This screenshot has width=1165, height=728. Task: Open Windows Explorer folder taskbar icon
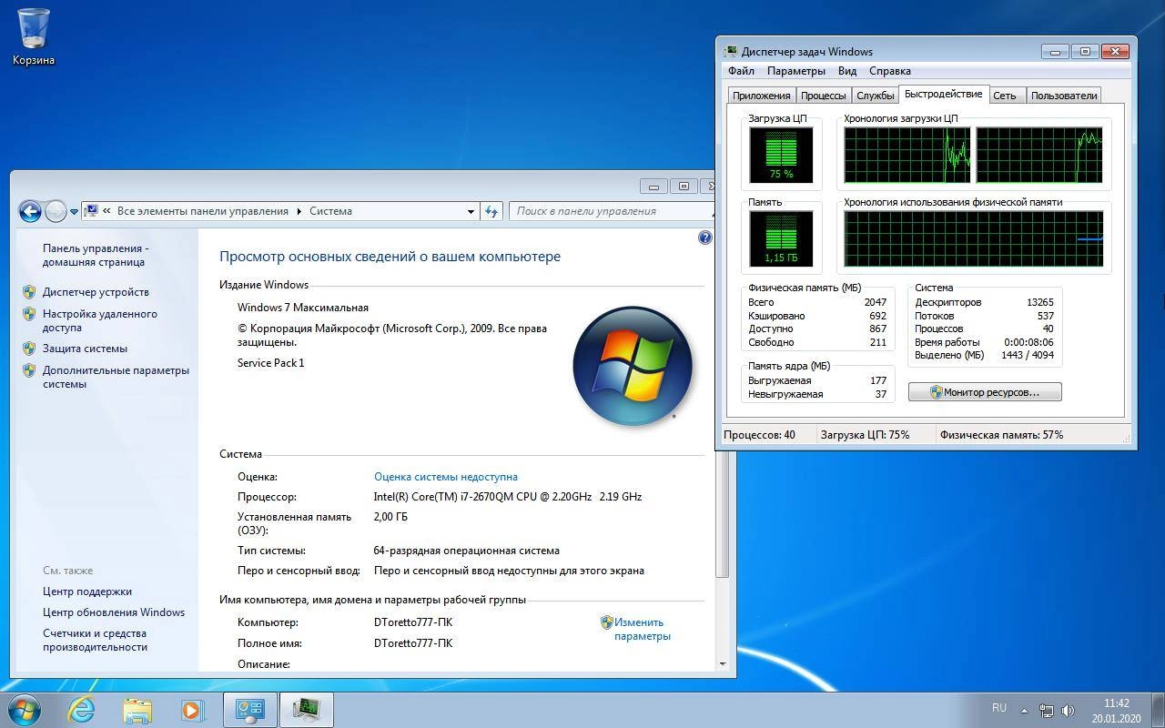pyautogui.click(x=137, y=710)
